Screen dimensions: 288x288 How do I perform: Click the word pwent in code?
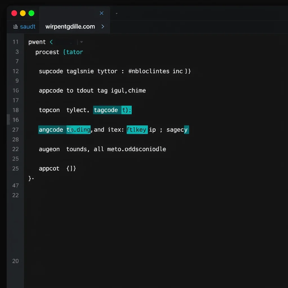pos(37,42)
